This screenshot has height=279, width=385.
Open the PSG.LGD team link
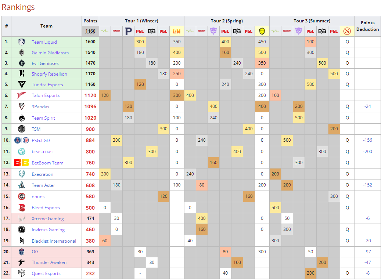tap(41, 140)
